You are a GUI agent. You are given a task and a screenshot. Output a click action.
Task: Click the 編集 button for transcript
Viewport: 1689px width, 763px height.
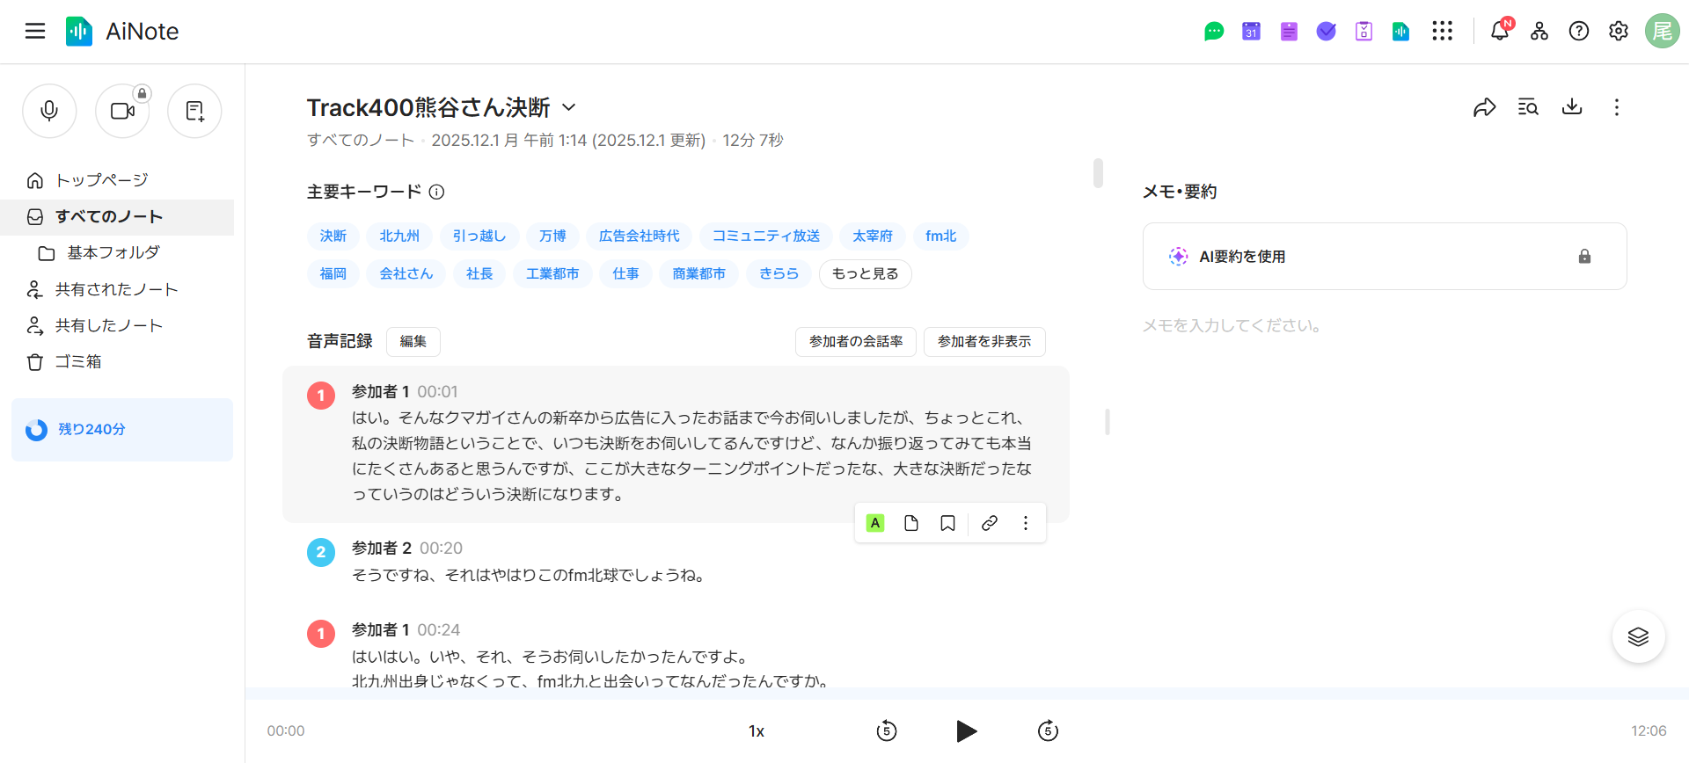413,341
